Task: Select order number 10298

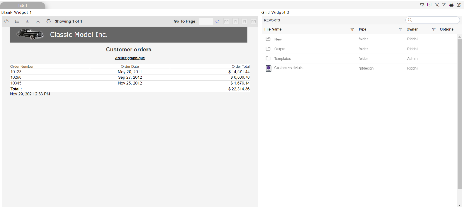Action: [16, 77]
